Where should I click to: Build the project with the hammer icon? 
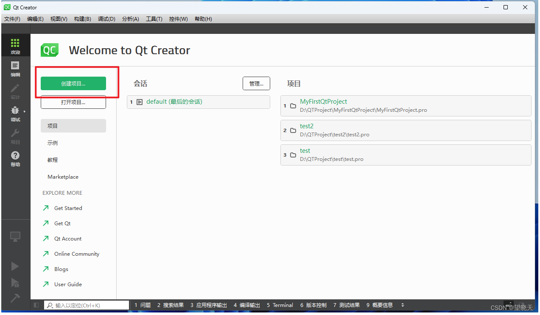[x=15, y=298]
